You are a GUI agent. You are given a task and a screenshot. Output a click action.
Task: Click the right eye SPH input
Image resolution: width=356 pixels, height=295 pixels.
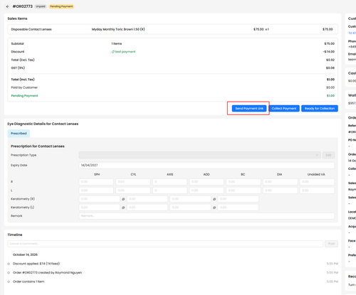pyautogui.click(x=96, y=182)
